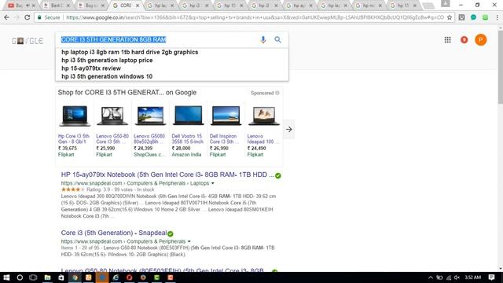
Task: Show next shopping results with arrow
Action: click(x=289, y=129)
